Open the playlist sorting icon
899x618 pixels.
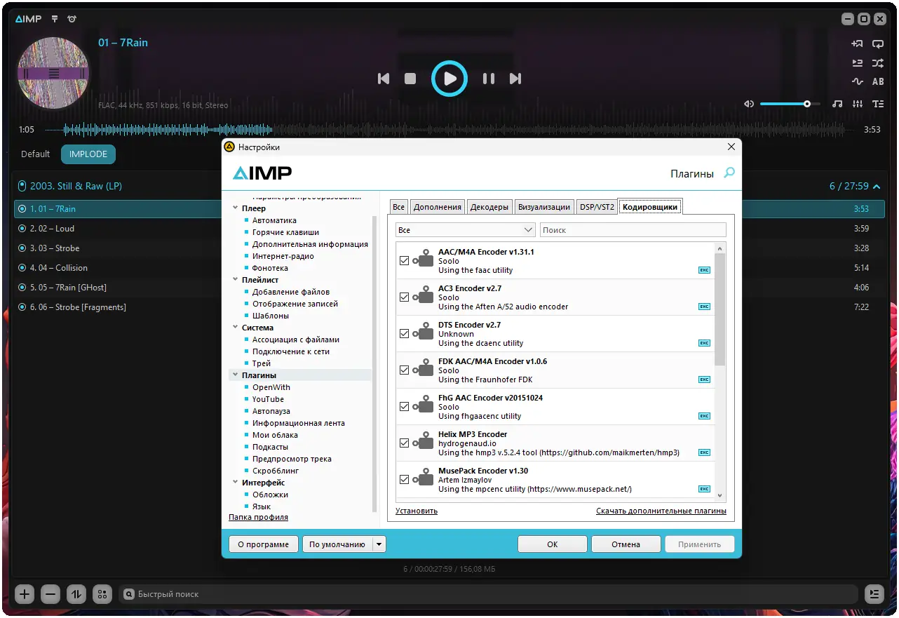click(76, 594)
